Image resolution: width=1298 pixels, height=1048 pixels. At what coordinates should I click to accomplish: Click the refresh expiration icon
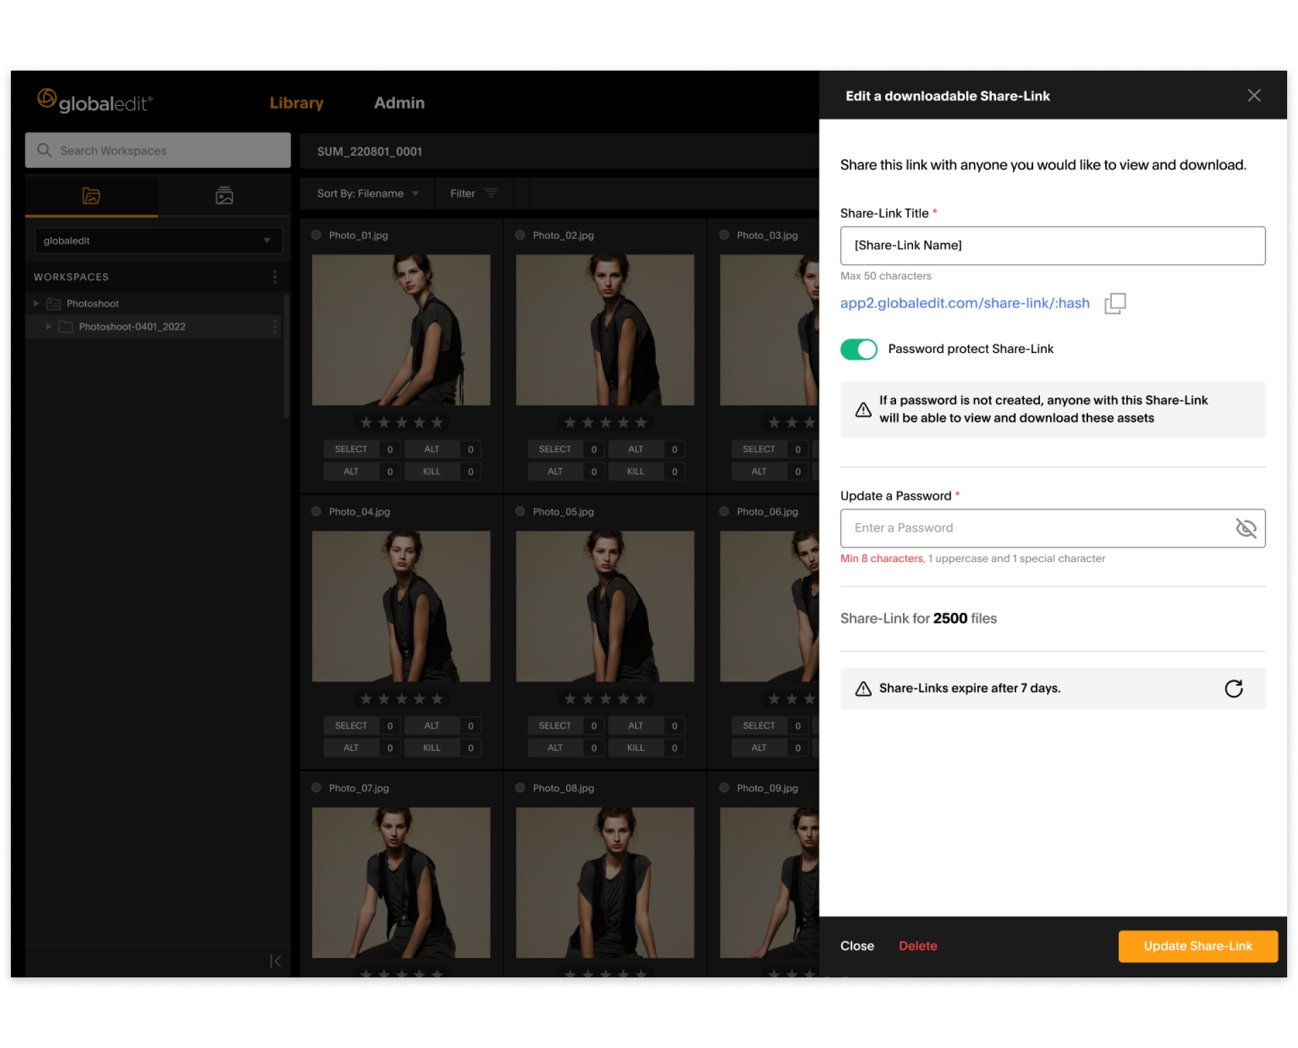(x=1234, y=688)
